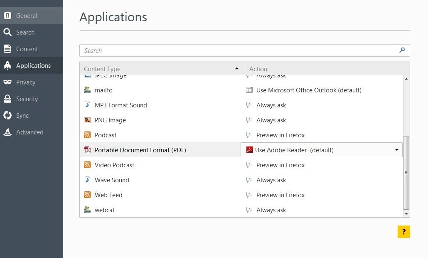
Task: Click the Video Podcast RSS icon
Action: pos(87,165)
